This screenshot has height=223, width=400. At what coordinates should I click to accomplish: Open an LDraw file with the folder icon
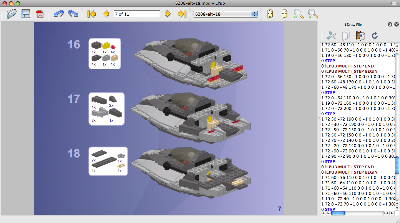tap(11, 14)
